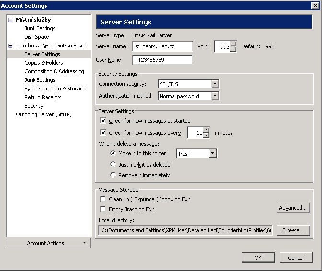323x271 pixels.
Task: Select Just mark it as deleted option
Action: click(113, 165)
